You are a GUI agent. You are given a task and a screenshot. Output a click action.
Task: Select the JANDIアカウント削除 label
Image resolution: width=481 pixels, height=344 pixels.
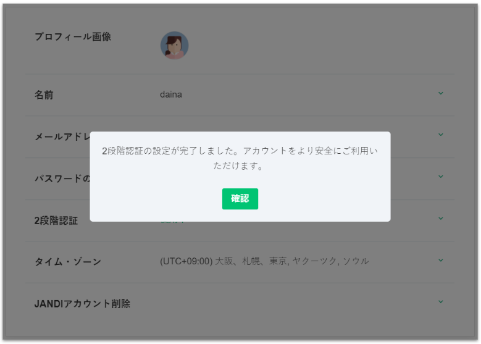[82, 304]
